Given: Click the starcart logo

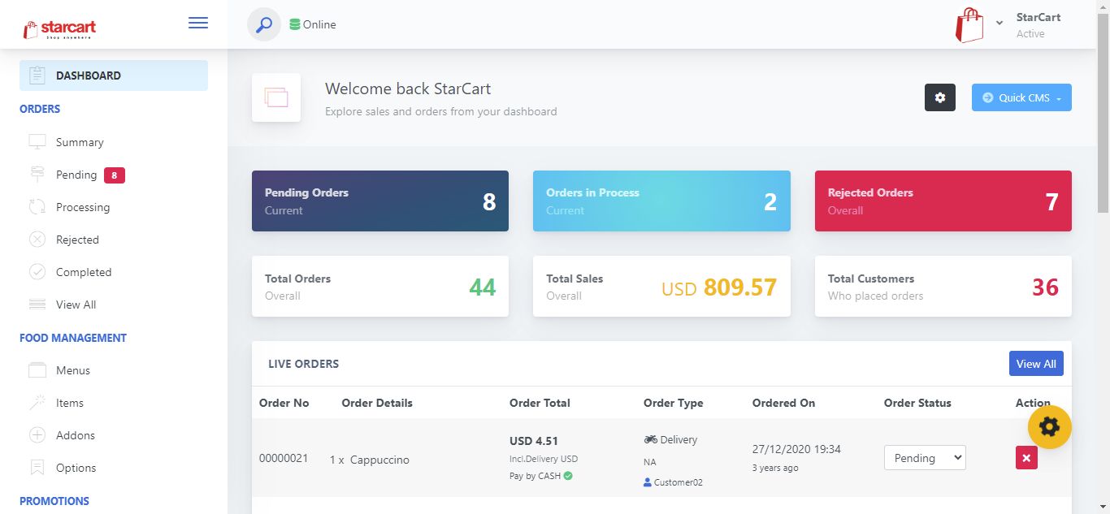Looking at the screenshot, I should coord(60,28).
